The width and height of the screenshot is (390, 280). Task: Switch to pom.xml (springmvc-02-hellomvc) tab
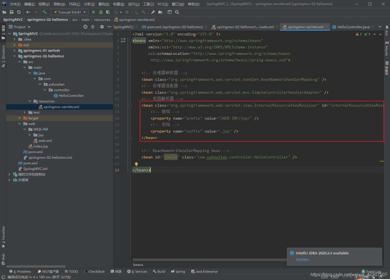point(175,27)
